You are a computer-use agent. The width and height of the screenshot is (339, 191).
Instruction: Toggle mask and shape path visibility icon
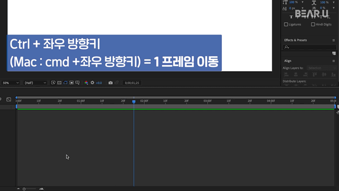[65, 83]
